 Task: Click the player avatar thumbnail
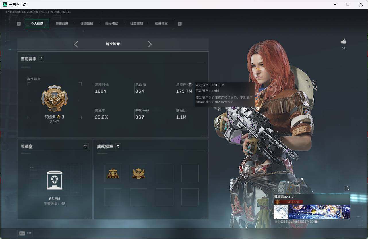[281, 212]
